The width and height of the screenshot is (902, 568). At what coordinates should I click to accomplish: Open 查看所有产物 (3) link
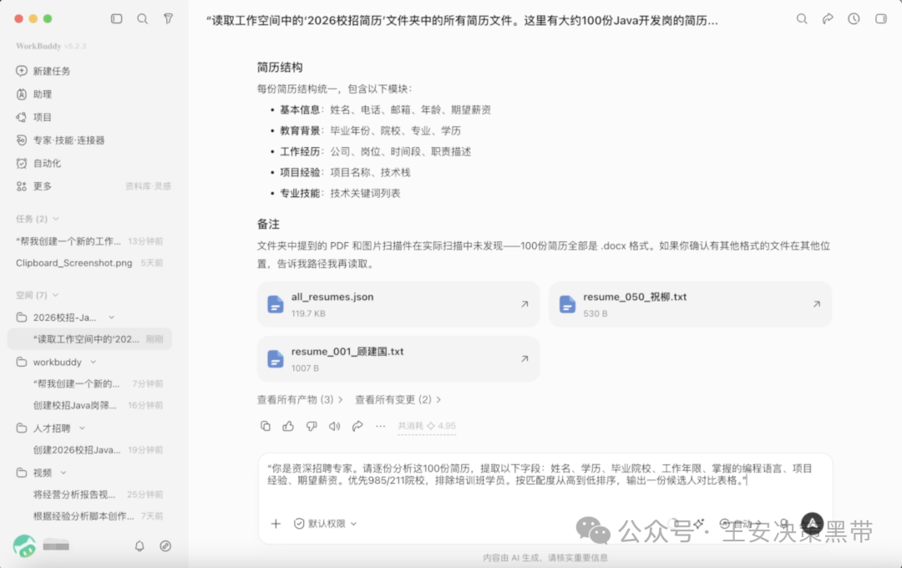point(300,399)
